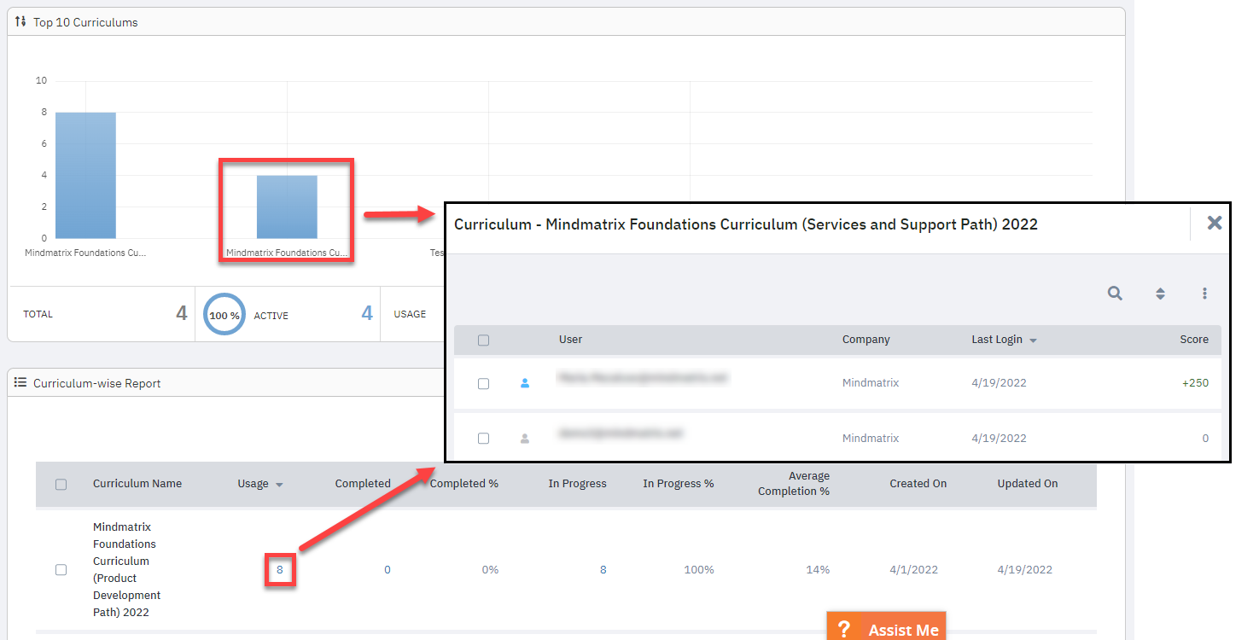Open the Completed count 0 link
The width and height of the screenshot is (1259, 640).
pyautogui.click(x=387, y=570)
